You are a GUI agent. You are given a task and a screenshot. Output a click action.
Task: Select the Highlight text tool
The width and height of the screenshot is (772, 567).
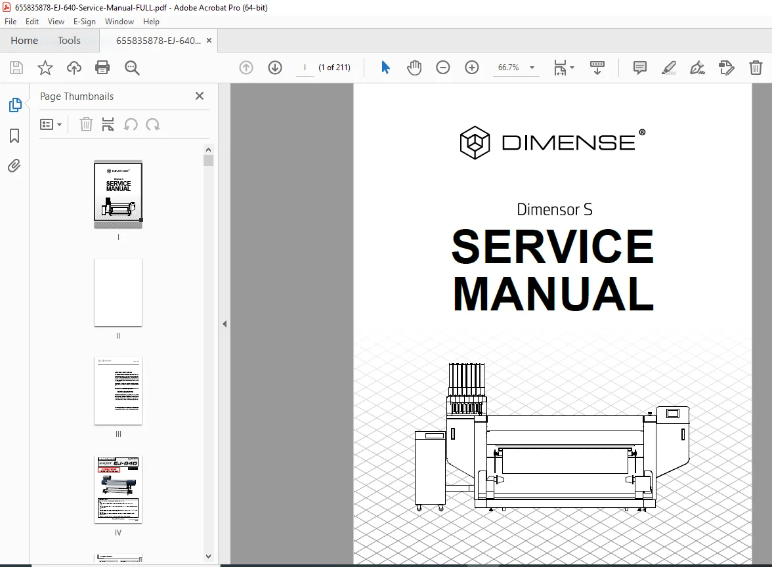point(668,68)
